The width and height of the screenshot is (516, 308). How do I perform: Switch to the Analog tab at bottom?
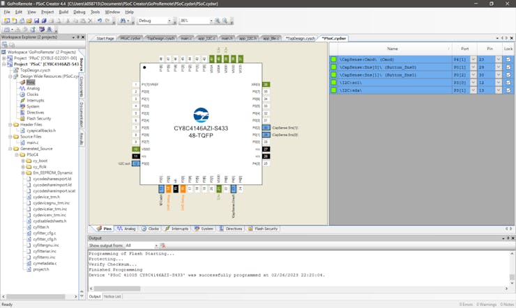tap(127, 228)
